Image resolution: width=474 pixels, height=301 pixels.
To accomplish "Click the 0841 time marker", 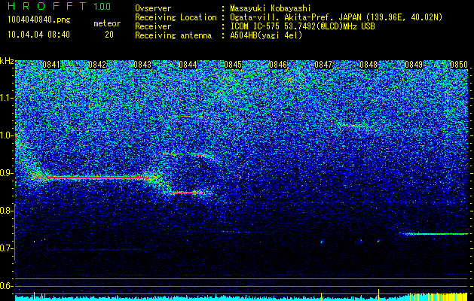I will click(52, 65).
